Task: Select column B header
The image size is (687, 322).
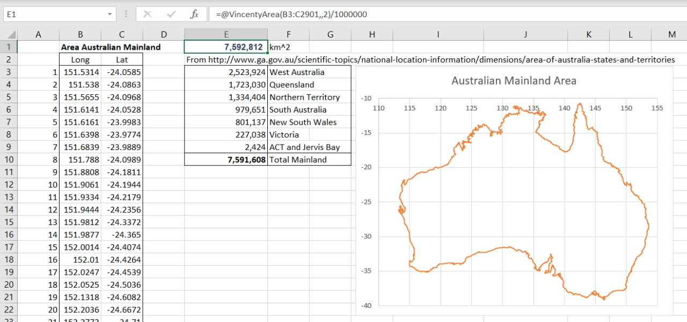Action: tap(80, 35)
